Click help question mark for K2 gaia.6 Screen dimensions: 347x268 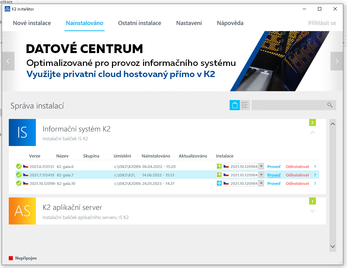[x=315, y=166]
